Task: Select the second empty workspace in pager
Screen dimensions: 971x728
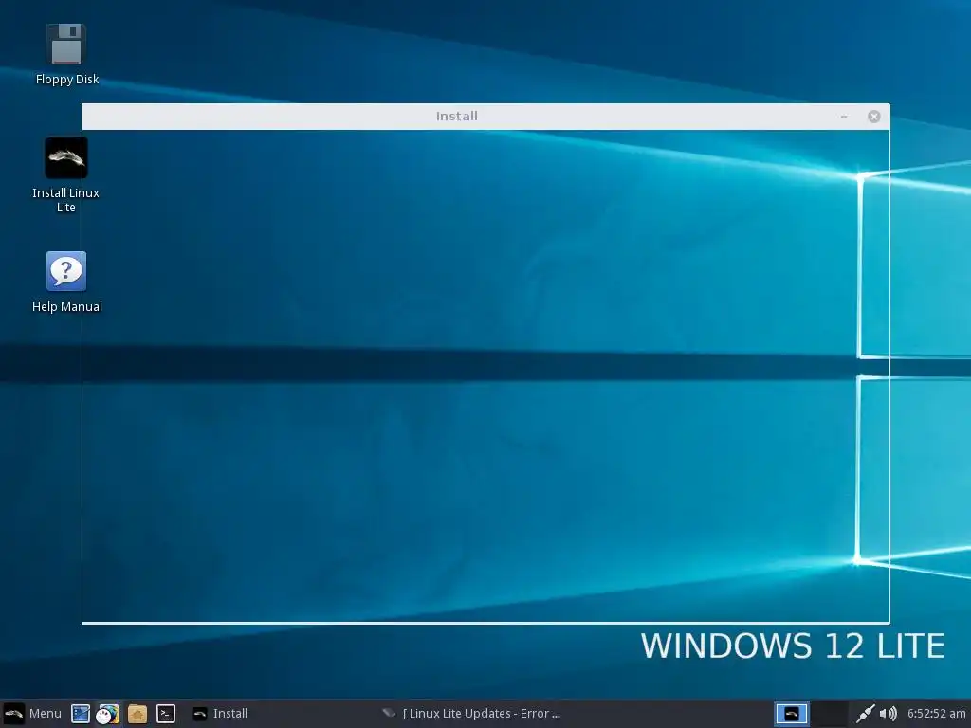Action: point(829,714)
